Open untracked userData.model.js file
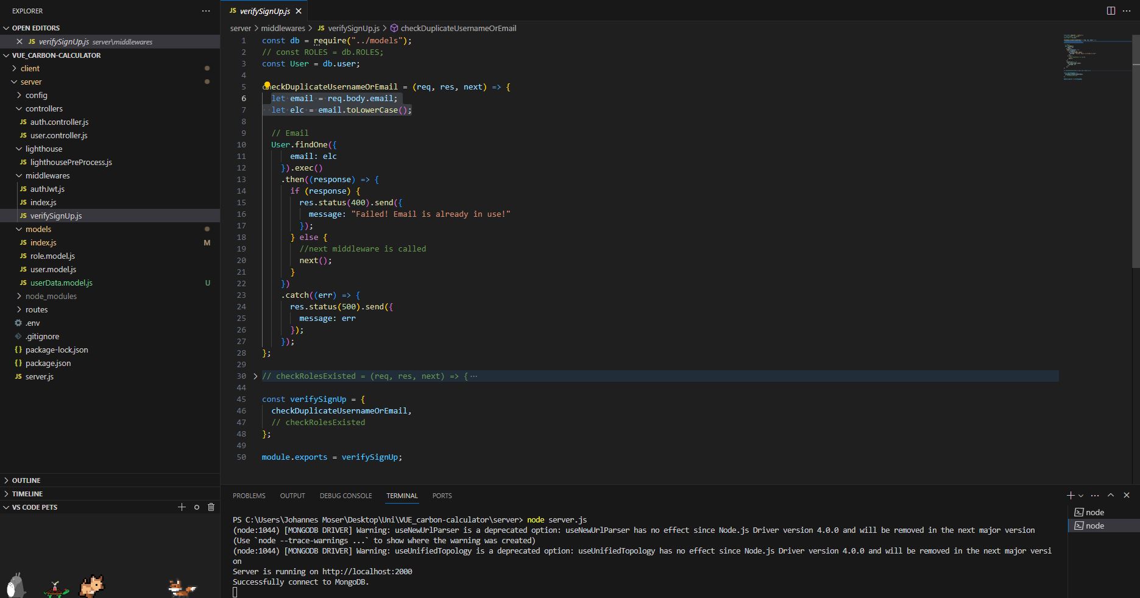Viewport: 1140px width, 598px height. (110, 283)
